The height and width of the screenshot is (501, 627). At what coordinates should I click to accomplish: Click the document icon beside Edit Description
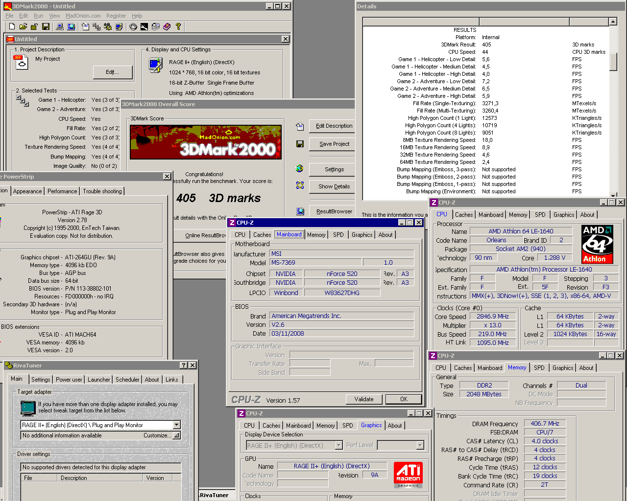(300, 126)
